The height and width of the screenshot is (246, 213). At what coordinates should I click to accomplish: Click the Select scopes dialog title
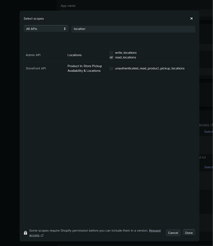point(34,19)
